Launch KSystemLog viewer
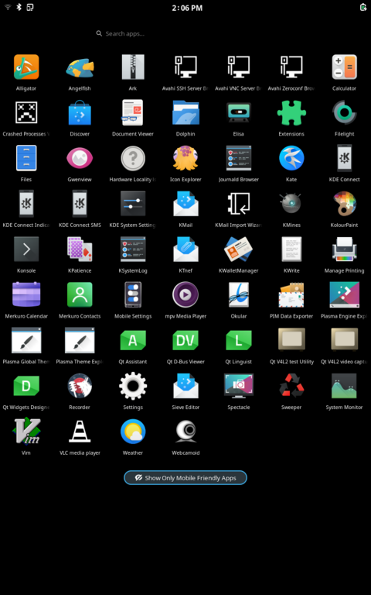Image resolution: width=371 pixels, height=595 pixels. 133,249
